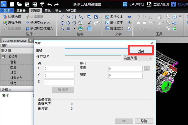
Task: Save the drawing with the floppy disk icon
Action: click(27, 4)
